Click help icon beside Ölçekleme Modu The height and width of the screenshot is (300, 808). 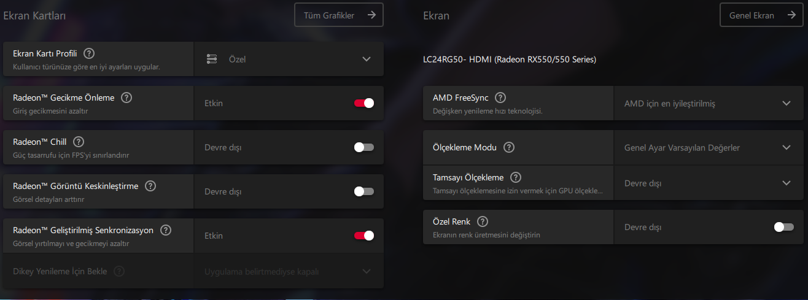point(509,147)
